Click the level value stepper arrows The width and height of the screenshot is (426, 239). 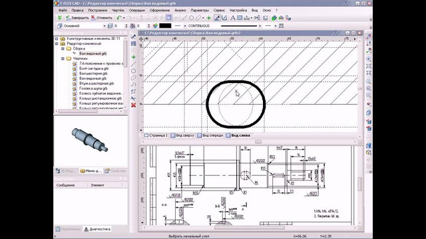click(126, 26)
